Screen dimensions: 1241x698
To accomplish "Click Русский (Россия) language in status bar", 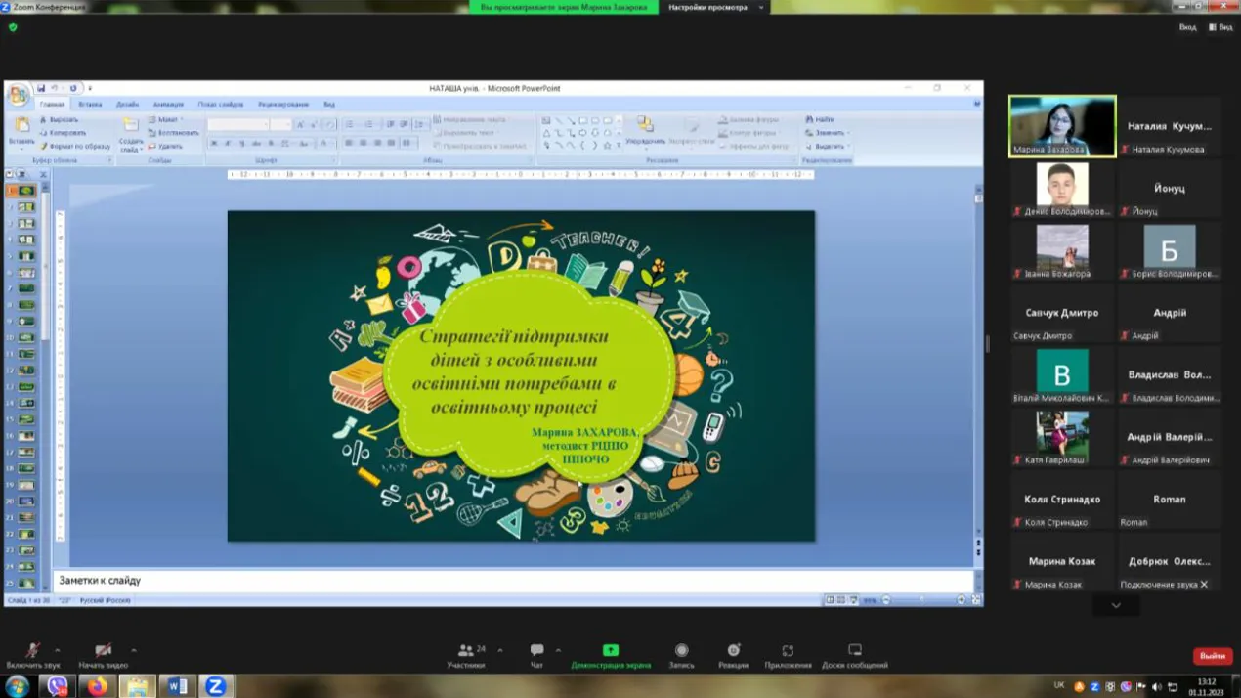I will click(x=105, y=600).
